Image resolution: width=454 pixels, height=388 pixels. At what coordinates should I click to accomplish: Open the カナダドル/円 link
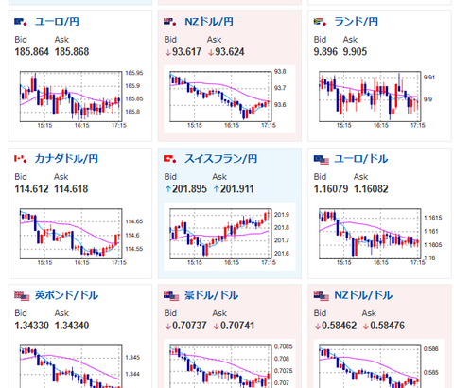point(66,159)
